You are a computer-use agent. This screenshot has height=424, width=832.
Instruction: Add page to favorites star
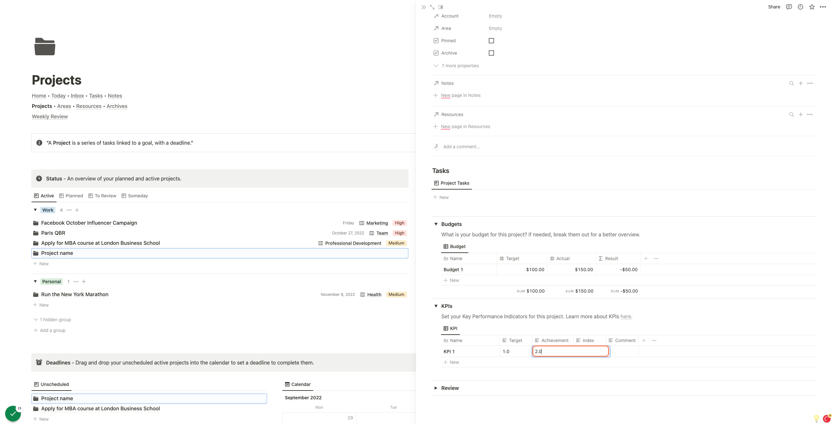812,7
